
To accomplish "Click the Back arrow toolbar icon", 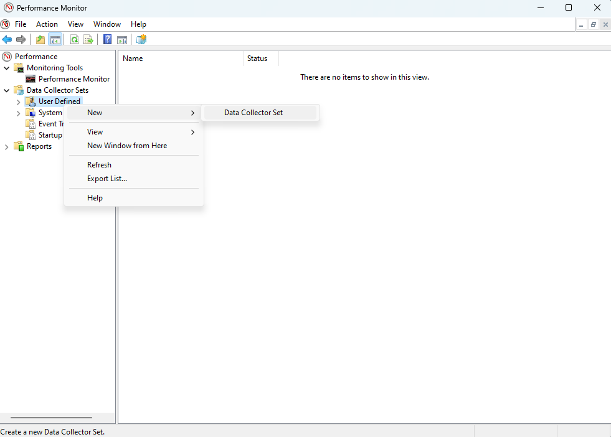I will pyautogui.click(x=7, y=40).
